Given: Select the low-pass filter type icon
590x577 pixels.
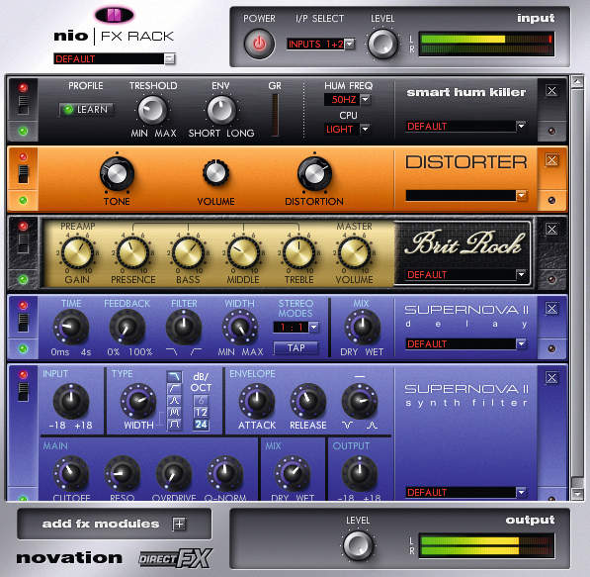Looking at the screenshot, I should [174, 376].
